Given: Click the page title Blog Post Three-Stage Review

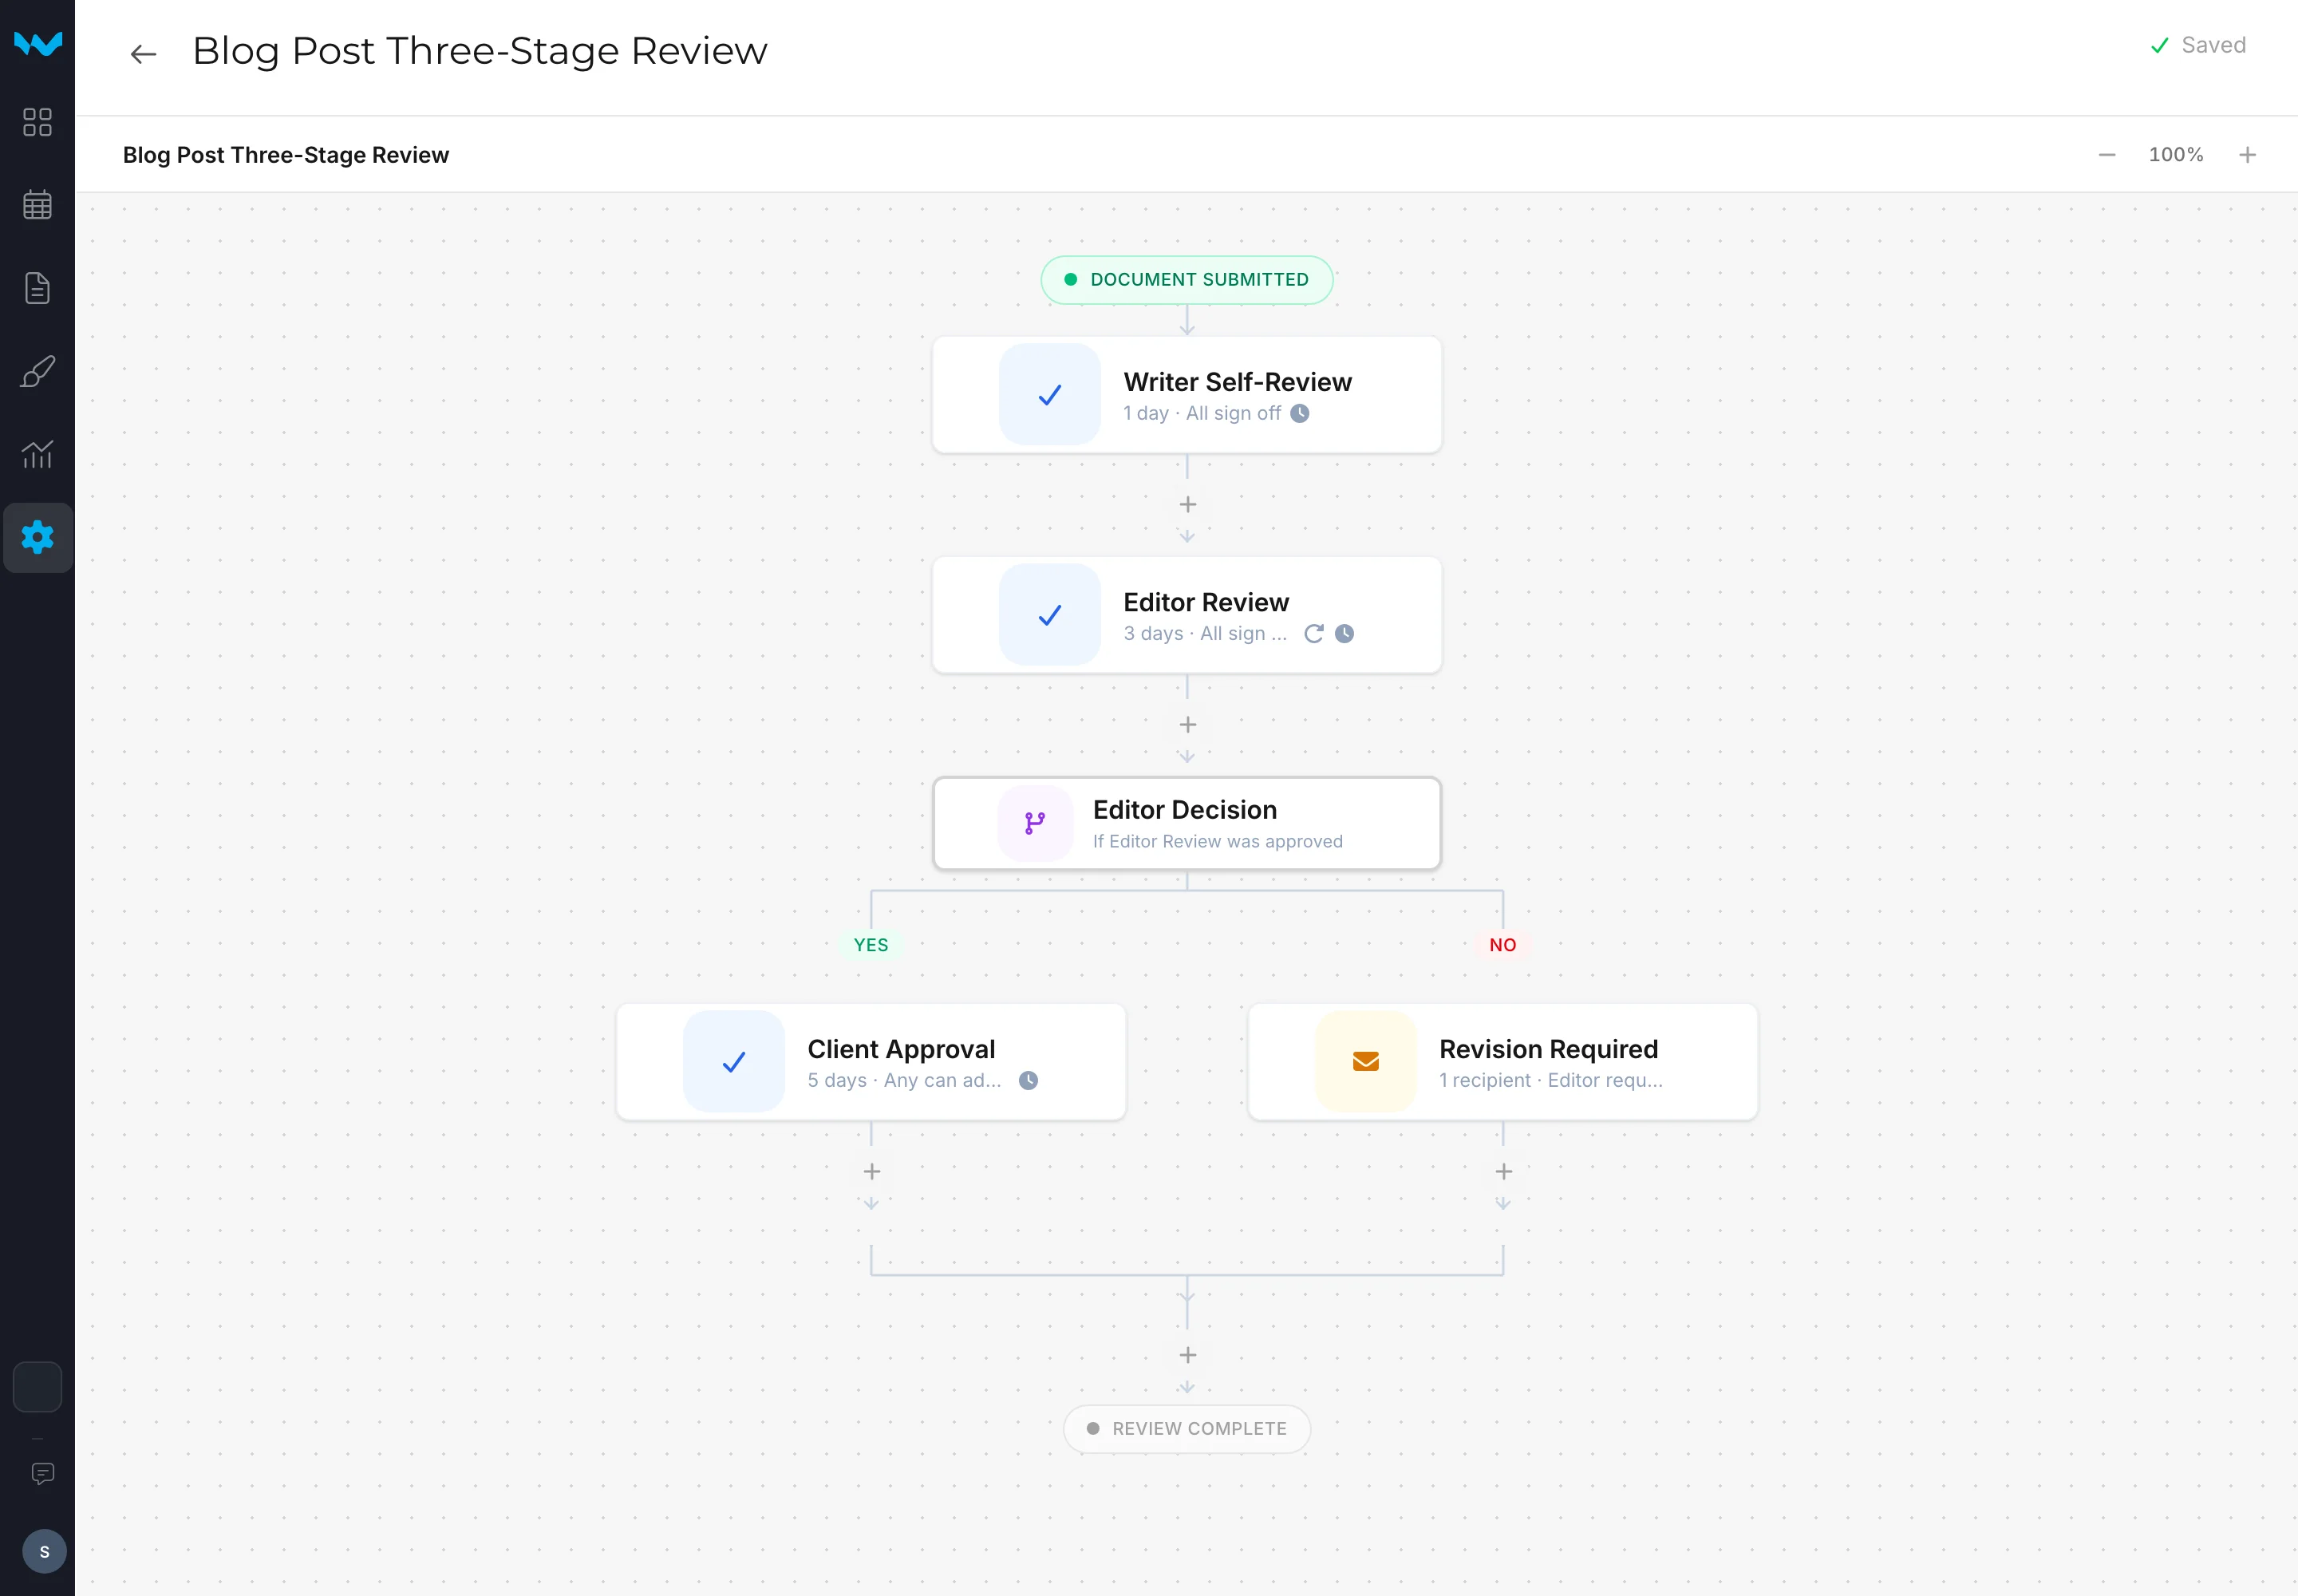Looking at the screenshot, I should pyautogui.click(x=480, y=51).
